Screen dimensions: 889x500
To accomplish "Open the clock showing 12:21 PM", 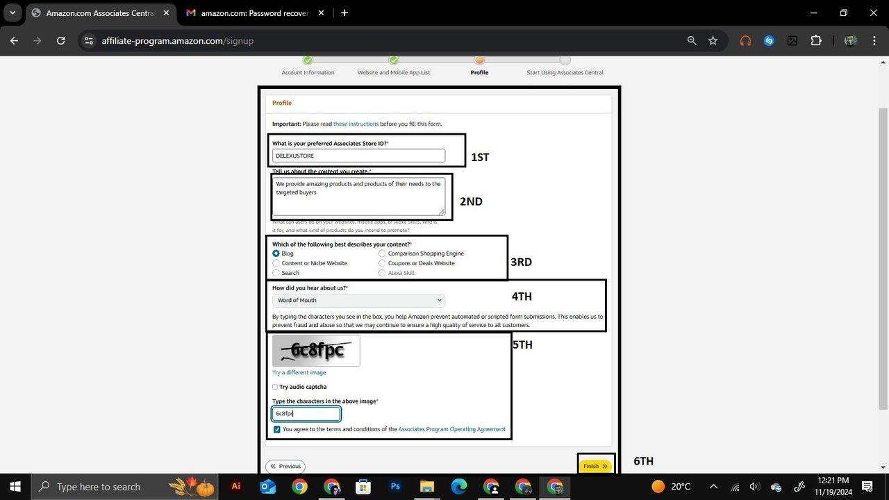I will click(x=833, y=486).
